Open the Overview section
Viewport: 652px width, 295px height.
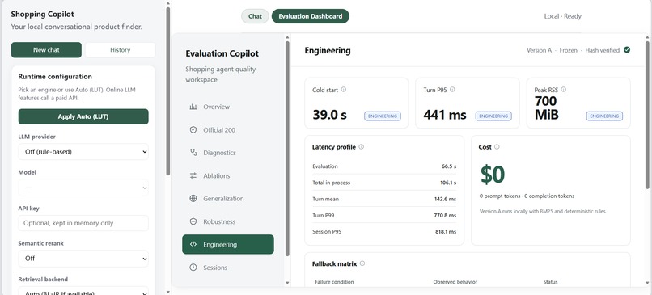point(228,107)
